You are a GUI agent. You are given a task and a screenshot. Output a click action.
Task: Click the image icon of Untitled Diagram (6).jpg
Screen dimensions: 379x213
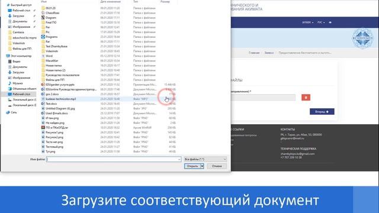[x=43, y=108]
